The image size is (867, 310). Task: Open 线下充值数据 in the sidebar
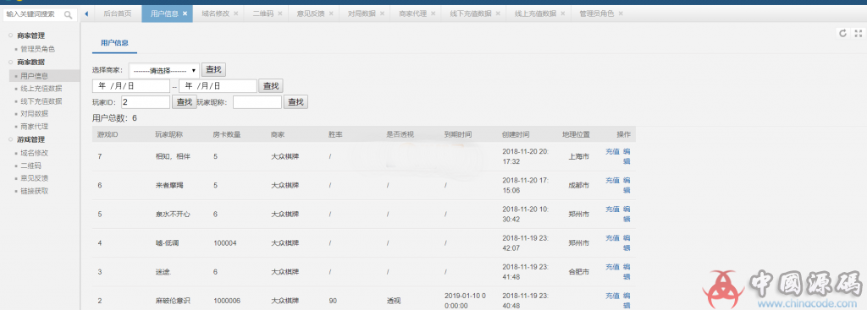pyautogui.click(x=41, y=101)
